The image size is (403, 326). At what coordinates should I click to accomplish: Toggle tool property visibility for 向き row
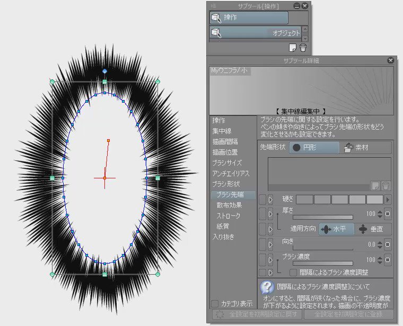tap(262, 245)
